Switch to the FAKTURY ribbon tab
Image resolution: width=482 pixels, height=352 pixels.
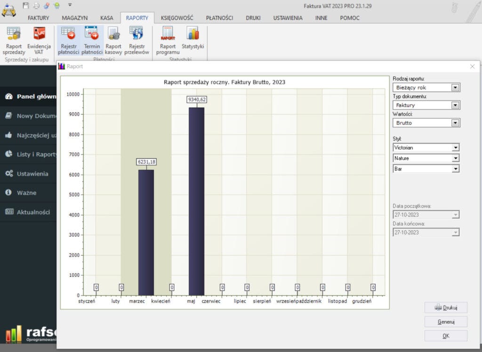(38, 18)
